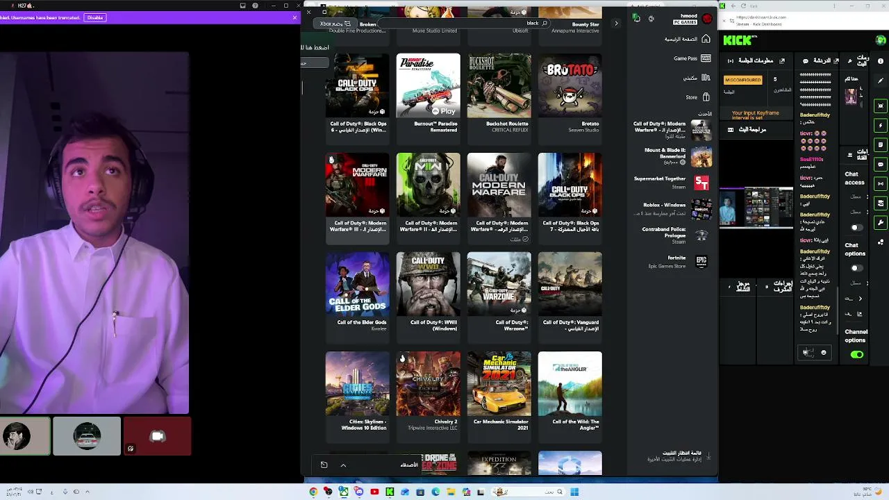Toggle the green Channel options switch

click(x=857, y=355)
